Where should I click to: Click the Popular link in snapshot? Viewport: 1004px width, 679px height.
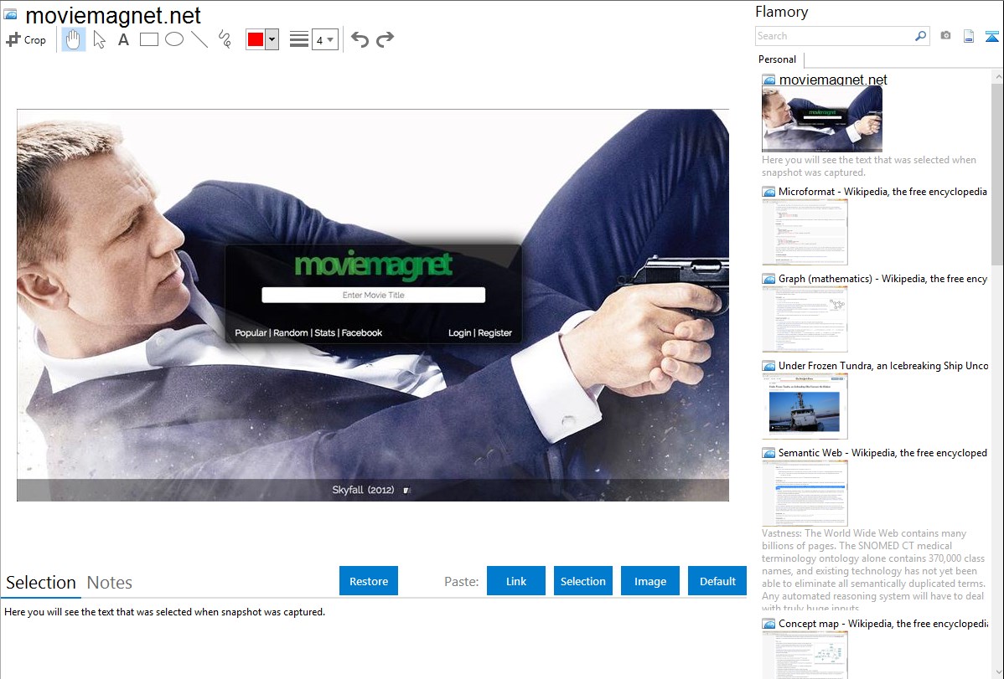[251, 332]
